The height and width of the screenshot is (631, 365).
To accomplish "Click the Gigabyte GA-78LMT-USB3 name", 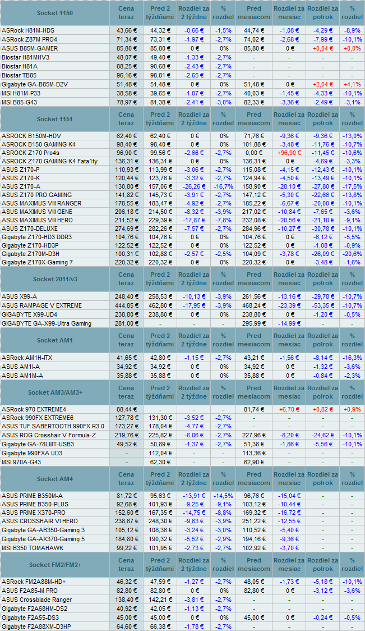I will [38, 444].
